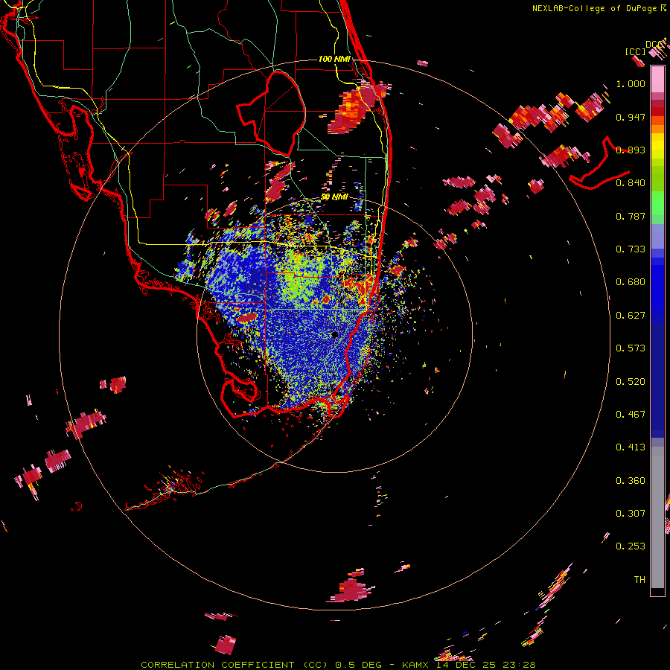Pick the light pink color bar segment
Screen dimensions: 670x670
coord(657,79)
